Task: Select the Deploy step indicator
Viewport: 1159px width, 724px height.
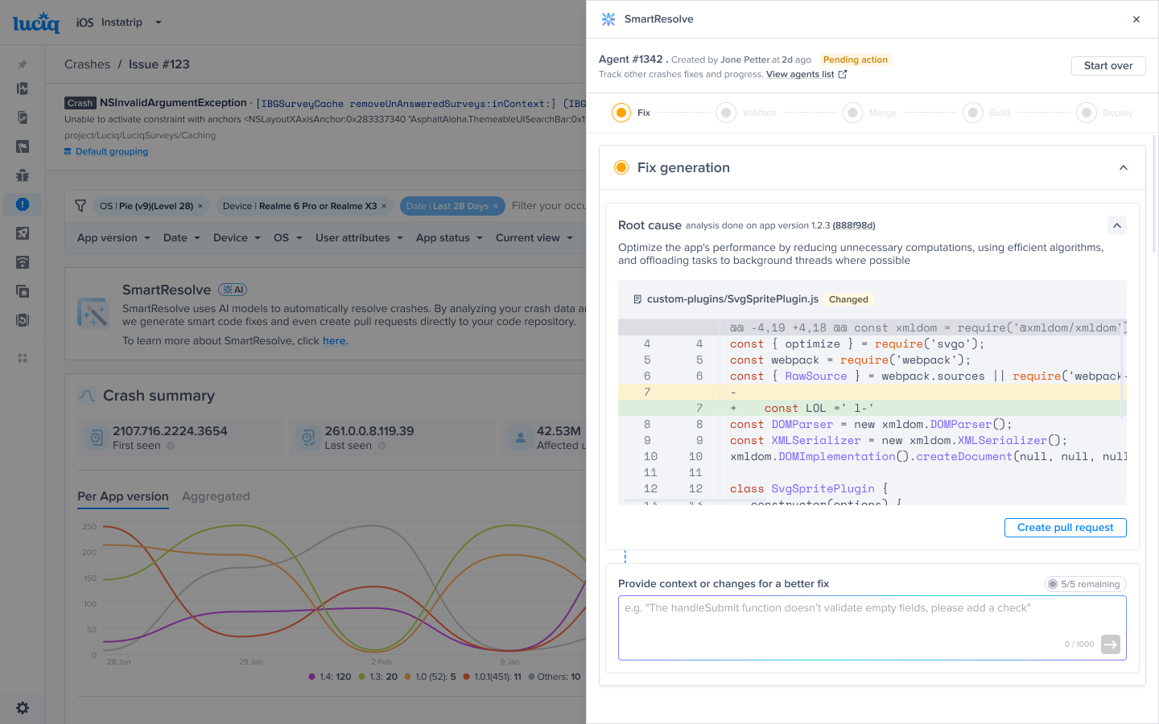Action: pos(1087,113)
